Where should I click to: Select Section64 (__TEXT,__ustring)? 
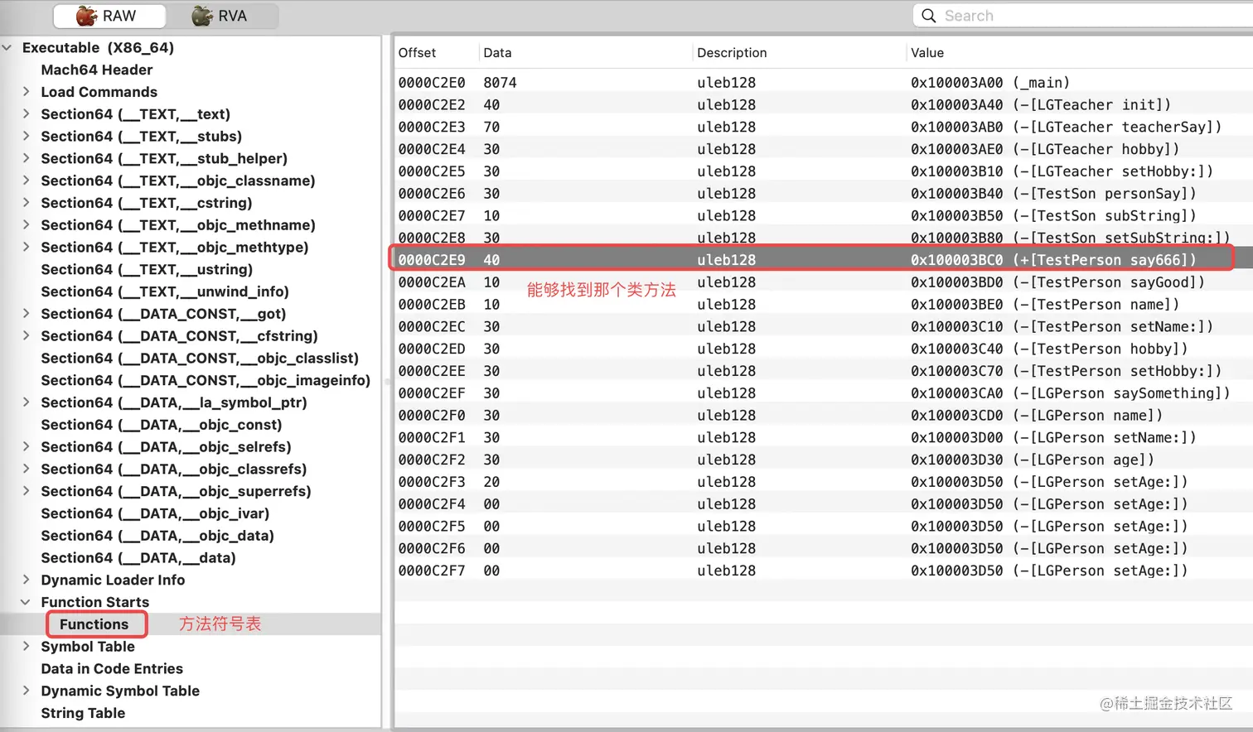pyautogui.click(x=147, y=269)
